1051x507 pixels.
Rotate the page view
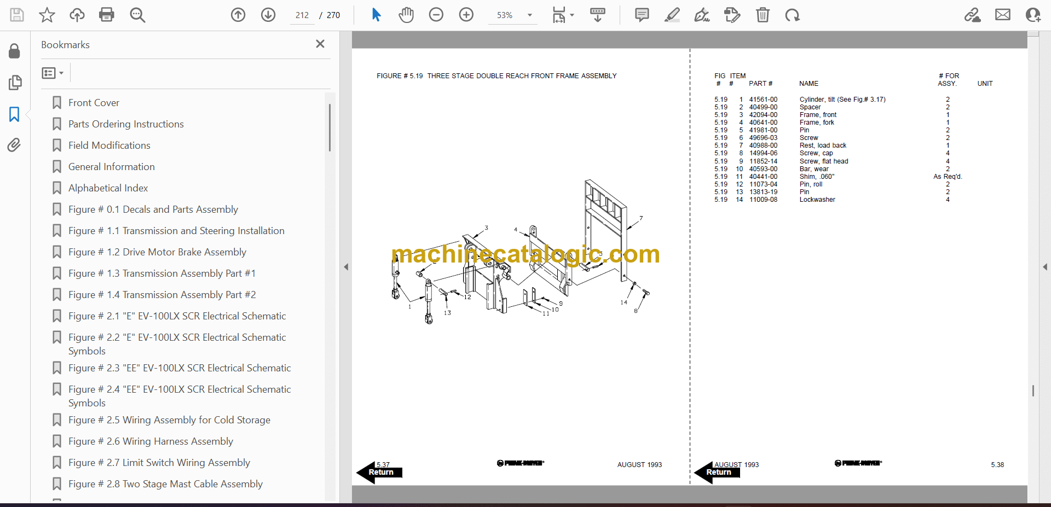click(x=792, y=15)
